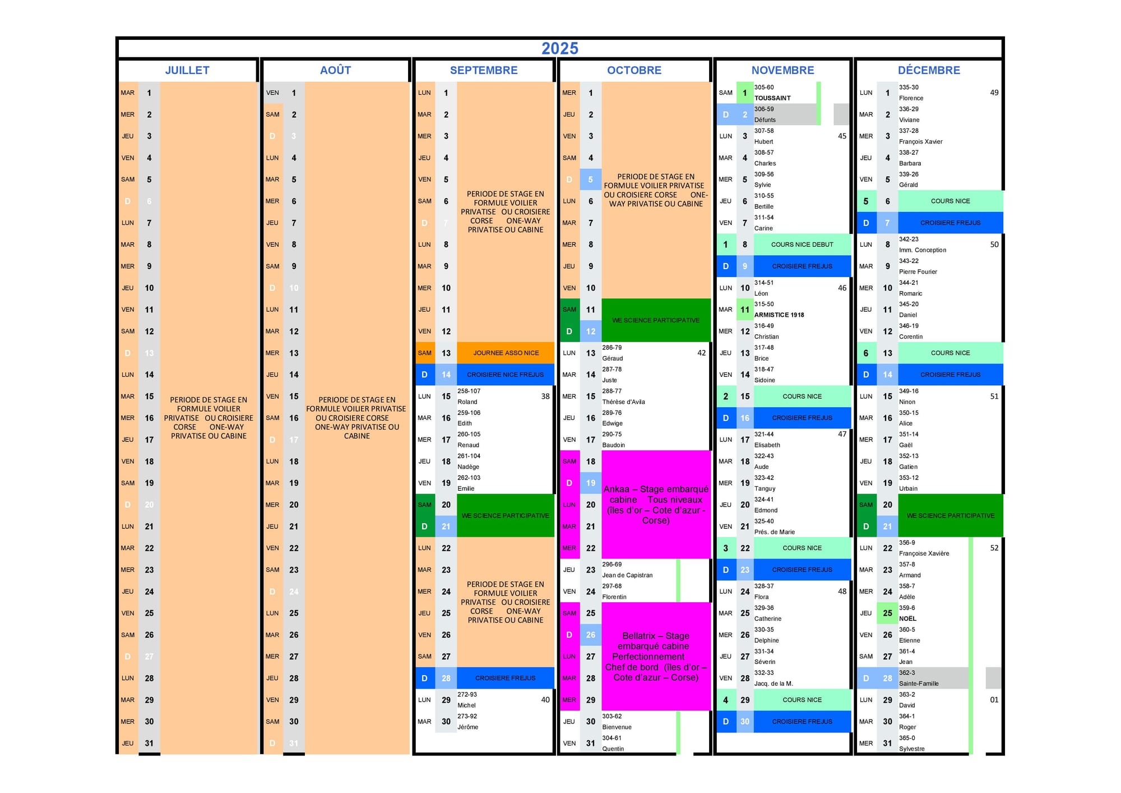
Task: Click COURS NICE on December 6
Action: 950,201
